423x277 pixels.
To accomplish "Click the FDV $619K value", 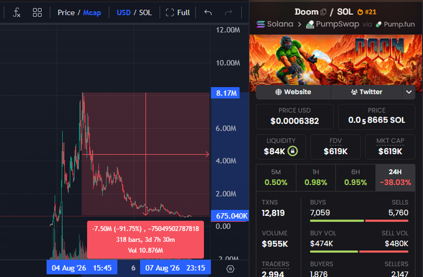I will click(335, 151).
